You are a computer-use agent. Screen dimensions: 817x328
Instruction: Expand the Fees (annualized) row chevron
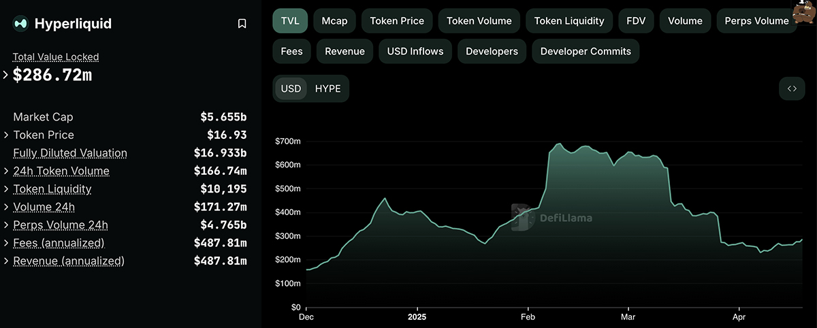(6, 243)
